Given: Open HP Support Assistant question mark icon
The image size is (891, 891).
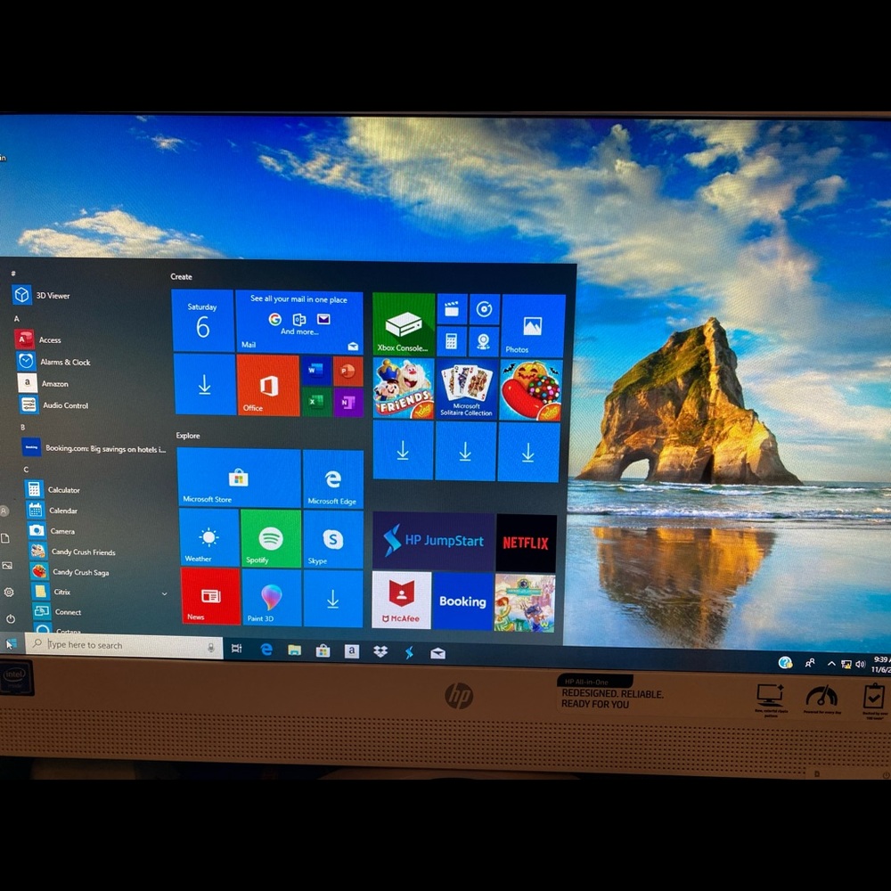Looking at the screenshot, I should point(785,662).
